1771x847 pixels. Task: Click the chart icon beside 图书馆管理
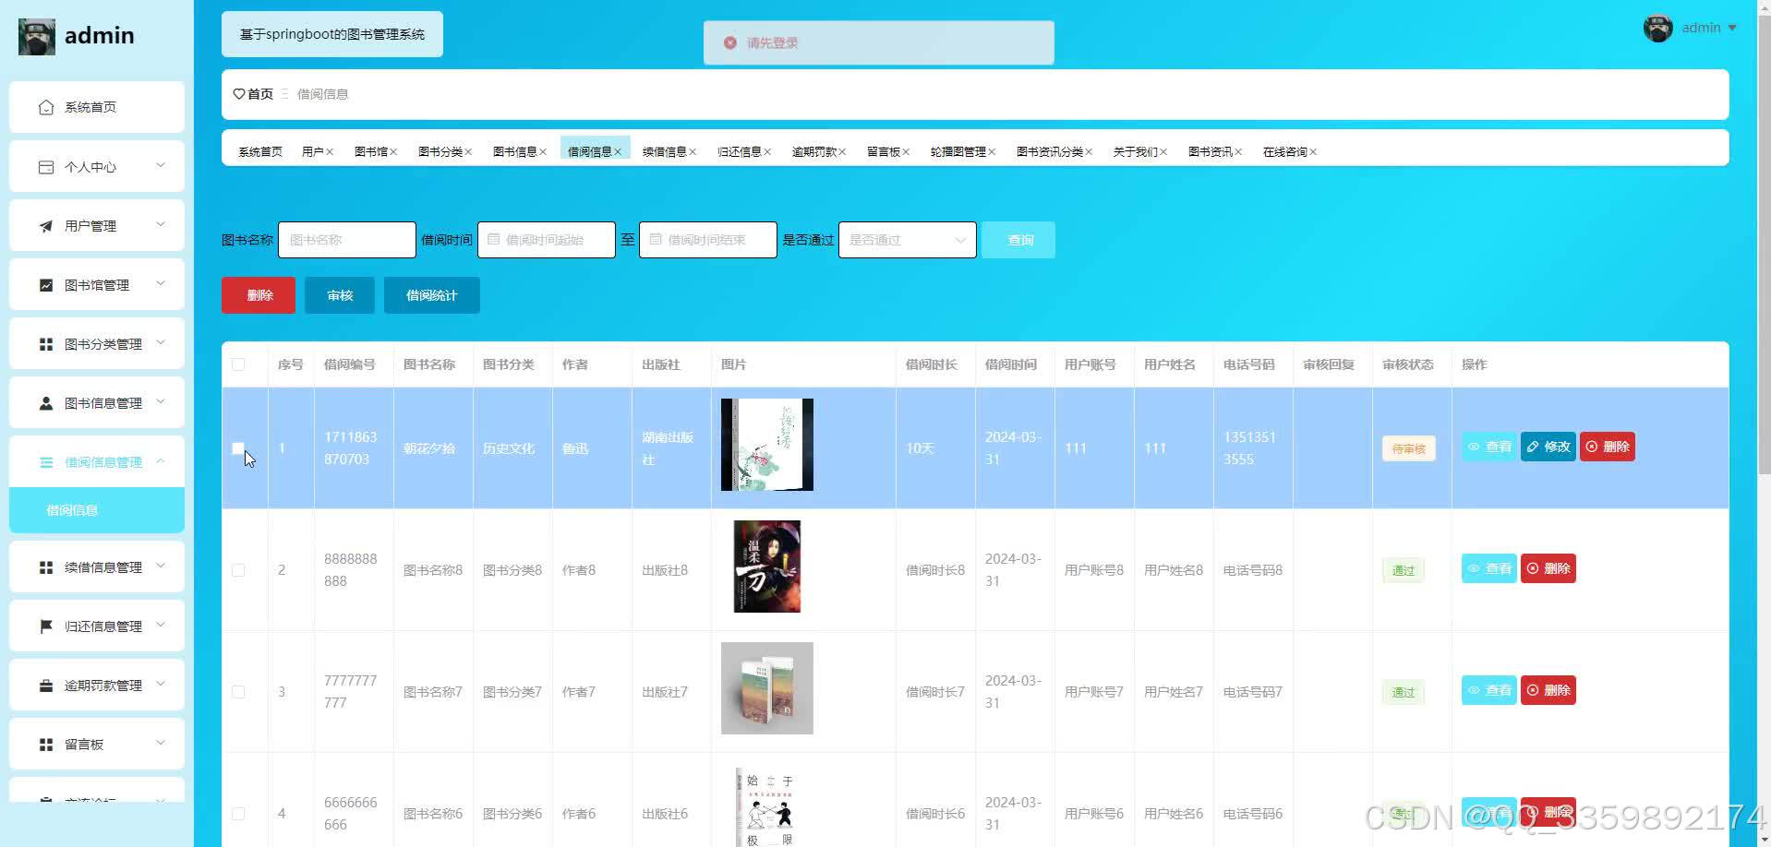pos(46,285)
